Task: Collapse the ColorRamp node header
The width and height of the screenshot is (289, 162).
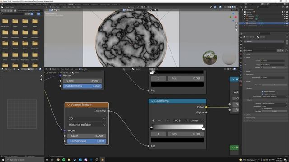Action: [152, 101]
